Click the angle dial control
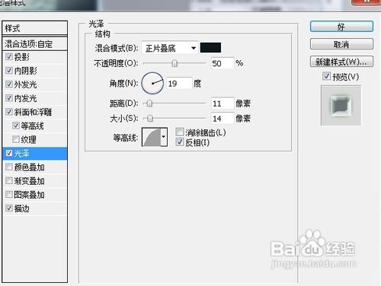Viewport: 381px width, 286px height. [152, 83]
